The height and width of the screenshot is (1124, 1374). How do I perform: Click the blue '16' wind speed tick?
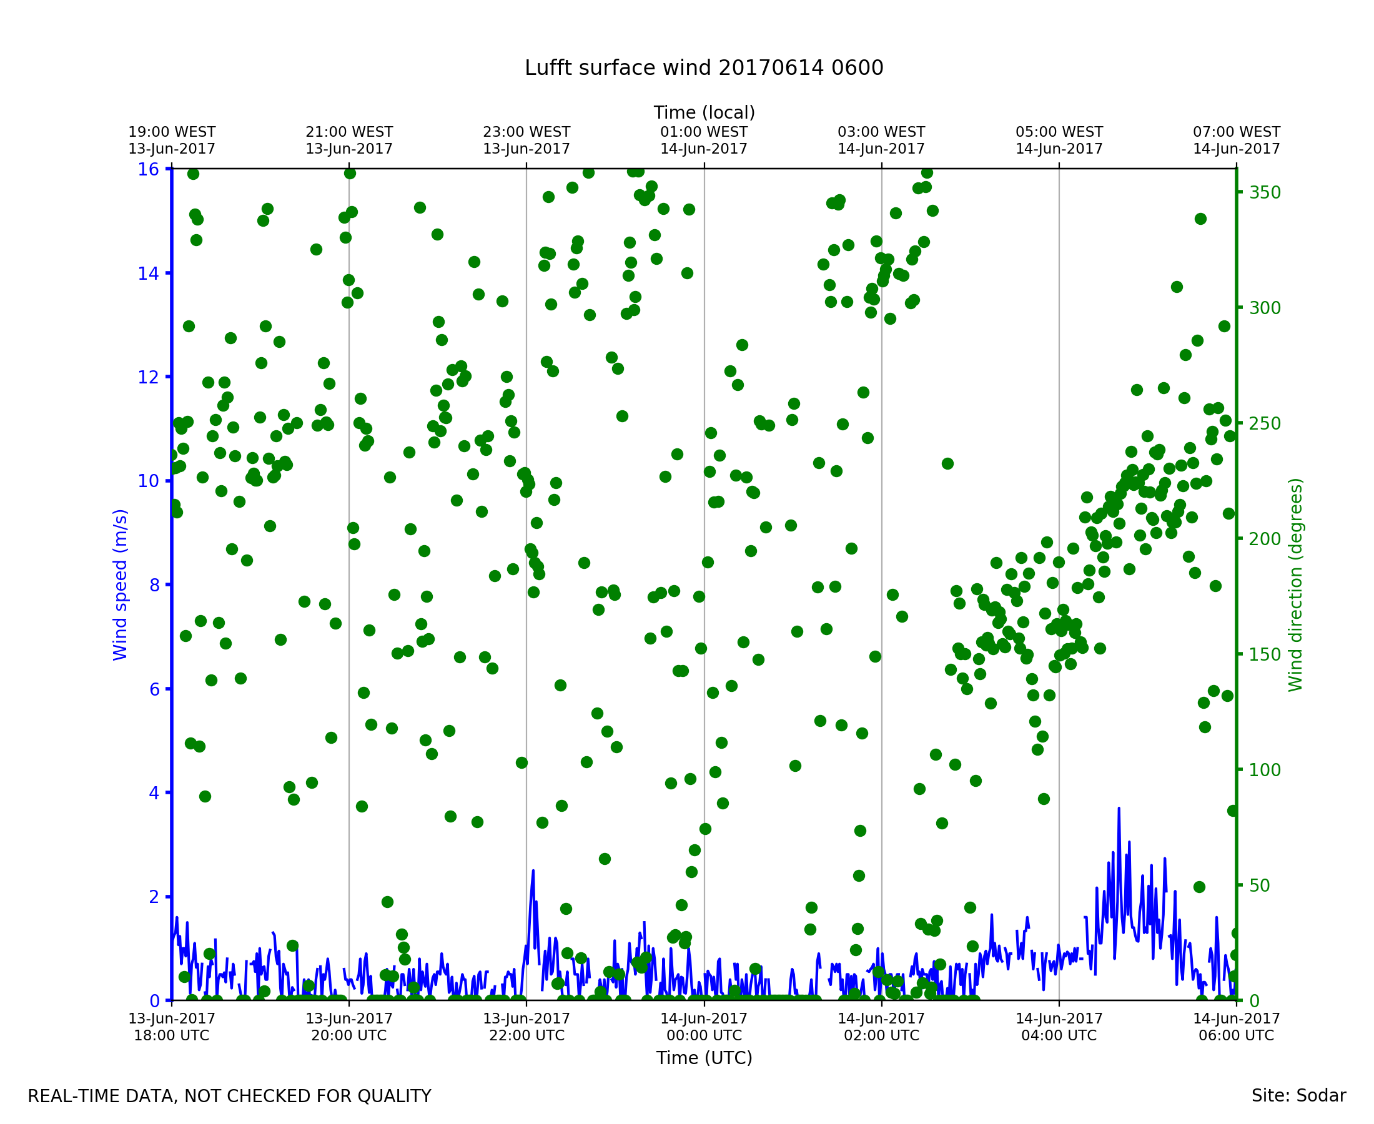pyautogui.click(x=148, y=170)
